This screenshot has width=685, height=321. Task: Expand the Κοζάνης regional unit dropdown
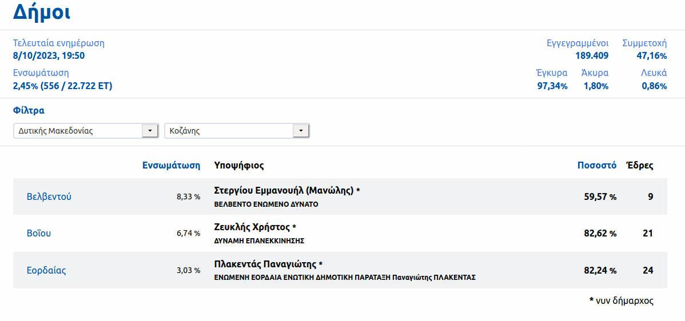coord(237,131)
